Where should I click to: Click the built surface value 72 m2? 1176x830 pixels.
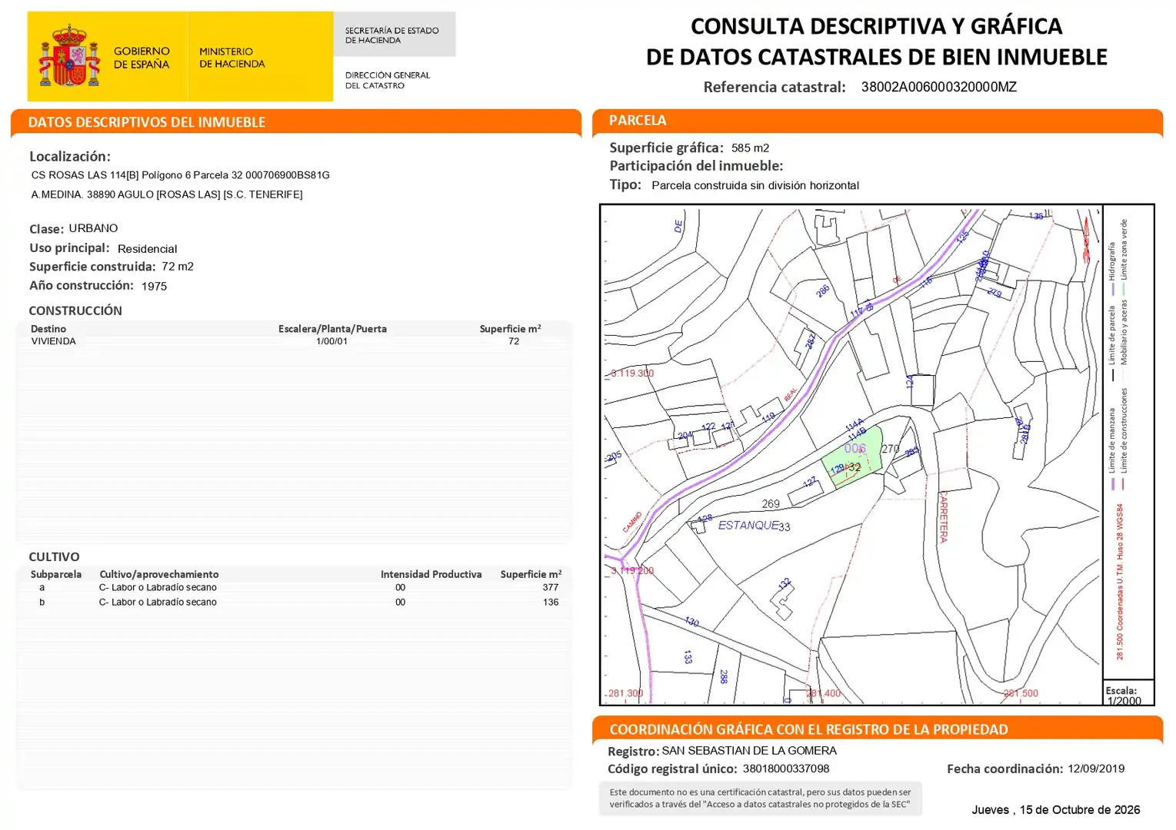[x=178, y=267]
